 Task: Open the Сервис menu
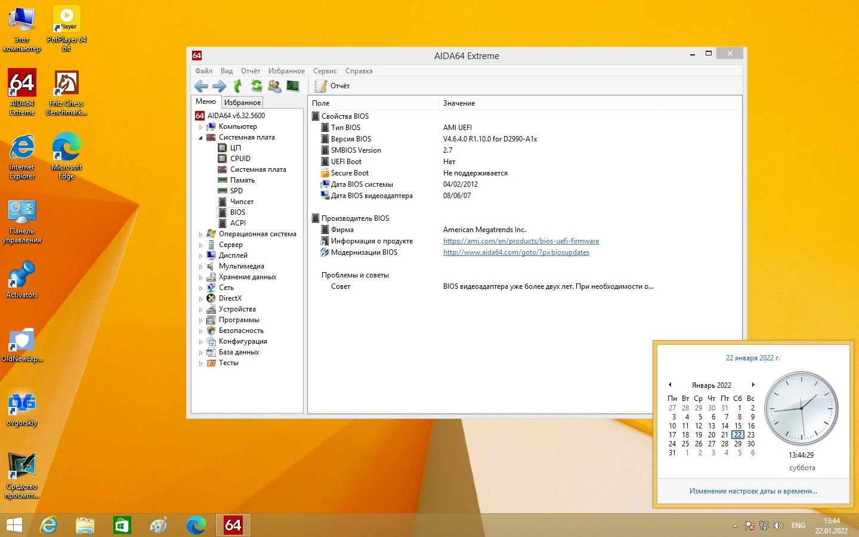[325, 71]
